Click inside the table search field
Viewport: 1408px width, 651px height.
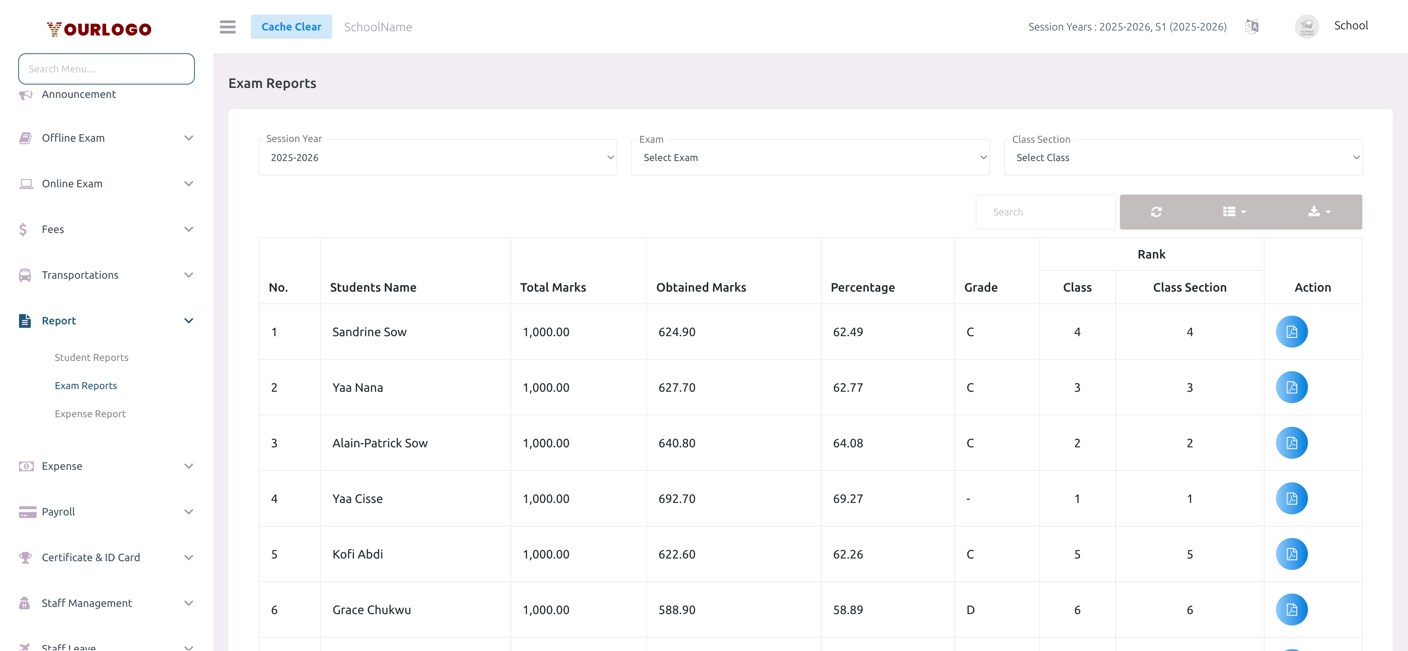pos(1045,212)
